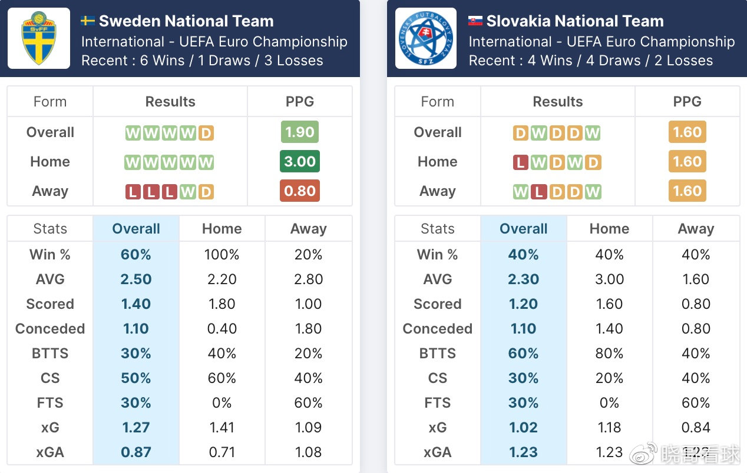The width and height of the screenshot is (747, 473).
Task: Click the Sweden team crest logo
Action: [39, 38]
